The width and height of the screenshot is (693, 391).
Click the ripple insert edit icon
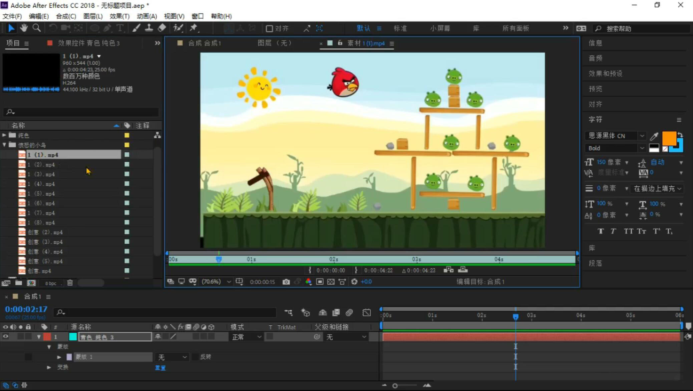[448, 270]
